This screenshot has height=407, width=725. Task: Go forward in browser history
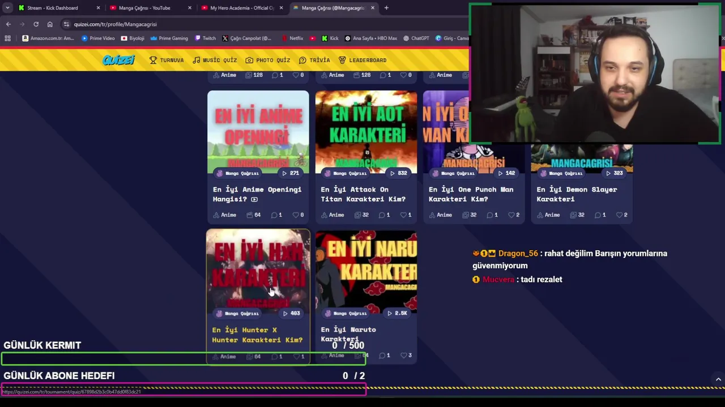(22, 24)
